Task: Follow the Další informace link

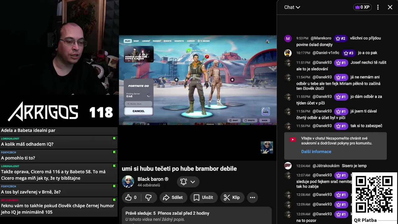Action: [x=316, y=152]
